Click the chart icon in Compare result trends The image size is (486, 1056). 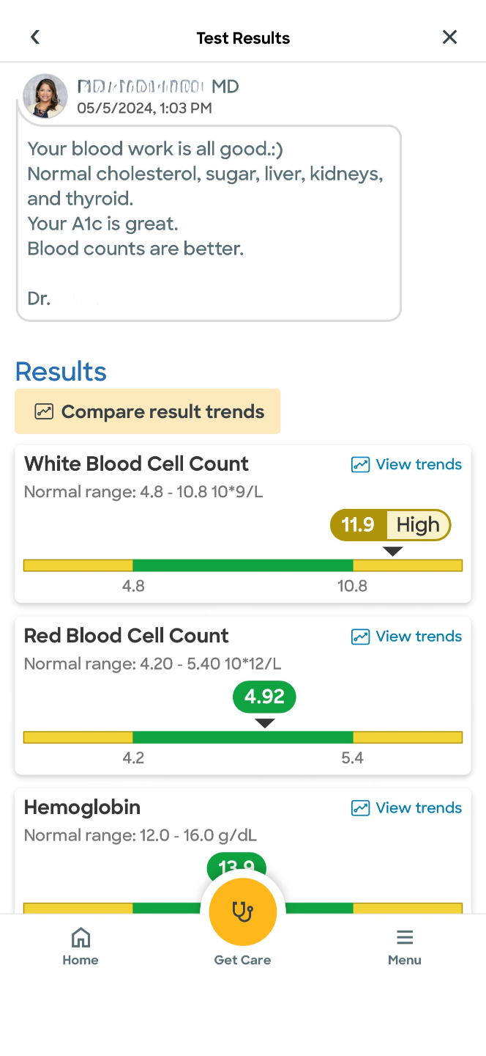pos(44,411)
